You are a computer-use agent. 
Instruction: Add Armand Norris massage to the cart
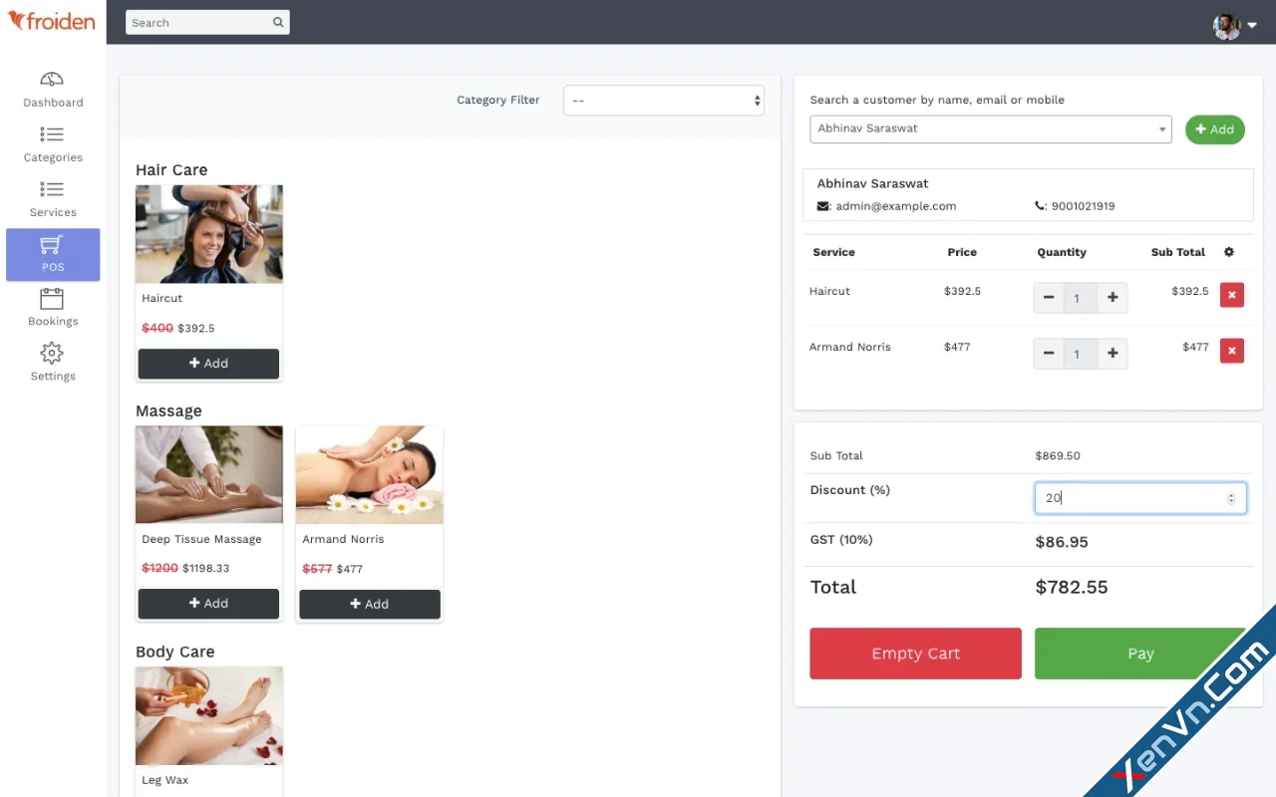[369, 604]
